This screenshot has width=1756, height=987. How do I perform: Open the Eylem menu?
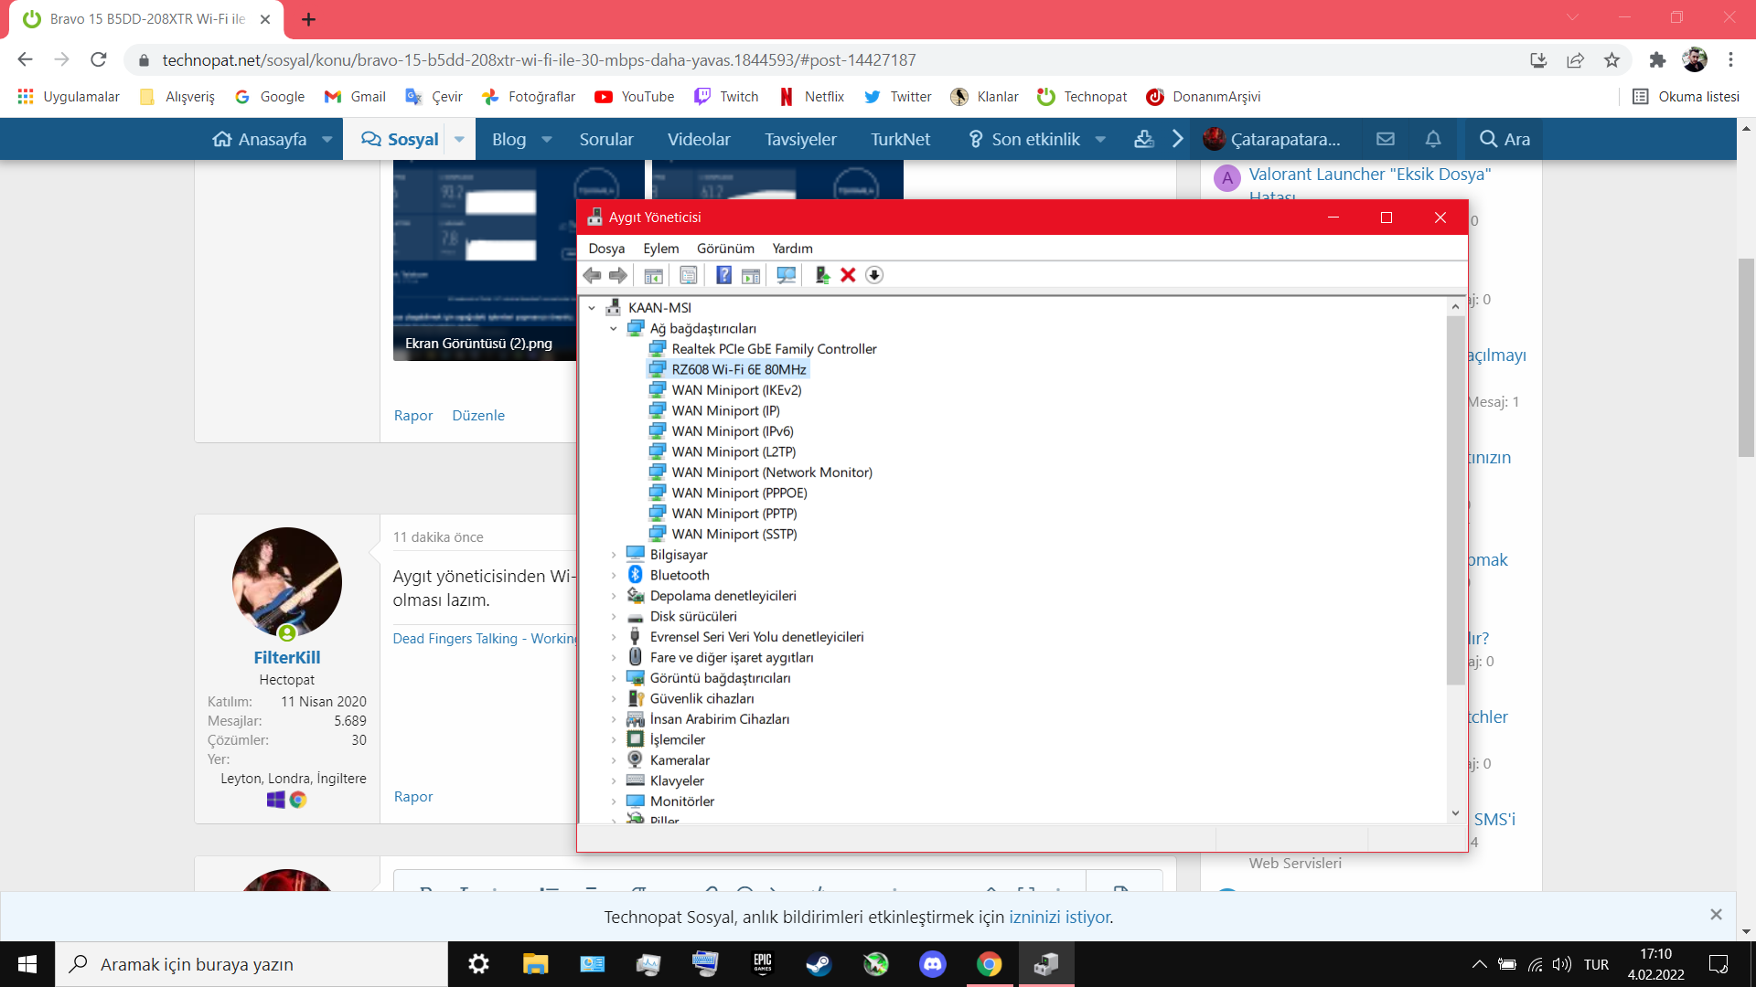[x=660, y=249]
